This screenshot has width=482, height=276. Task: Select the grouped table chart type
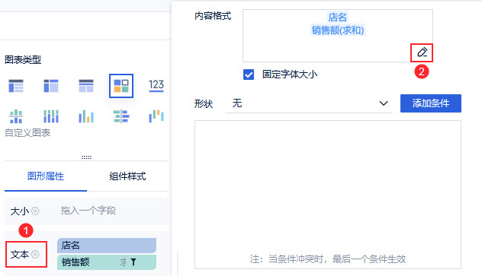pyautogui.click(x=16, y=86)
